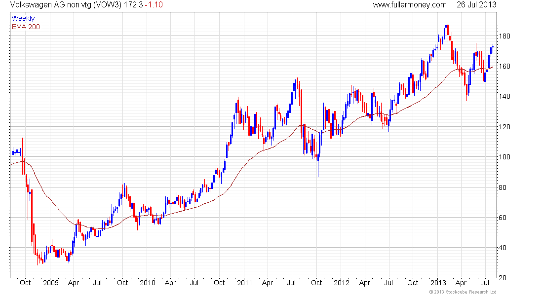The image size is (543, 296).
Task: Click the '2010' year label on time axis
Action: (x=148, y=283)
